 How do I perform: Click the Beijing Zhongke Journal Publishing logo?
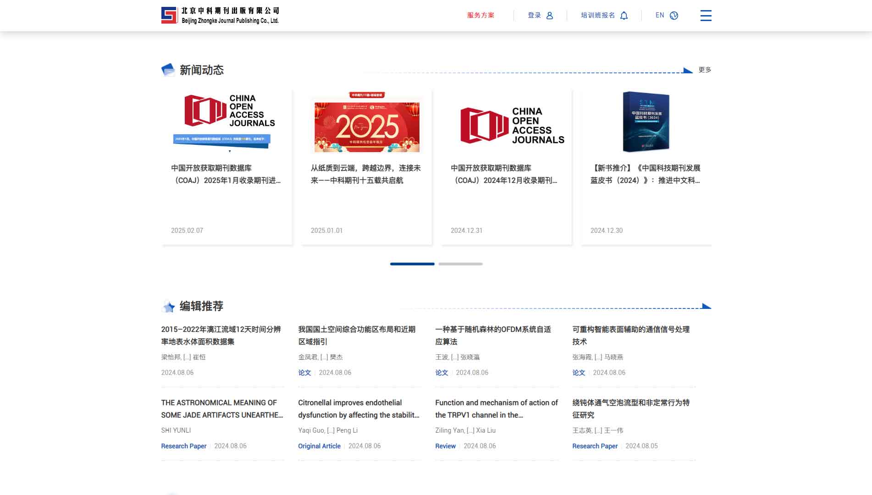click(220, 15)
